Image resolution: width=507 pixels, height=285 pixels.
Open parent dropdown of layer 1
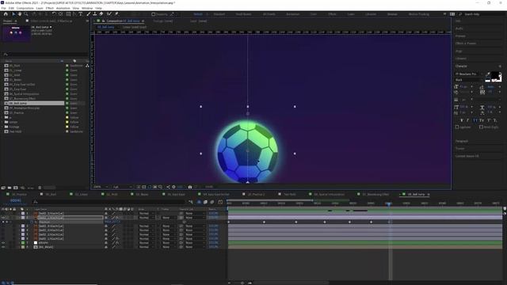(195, 213)
